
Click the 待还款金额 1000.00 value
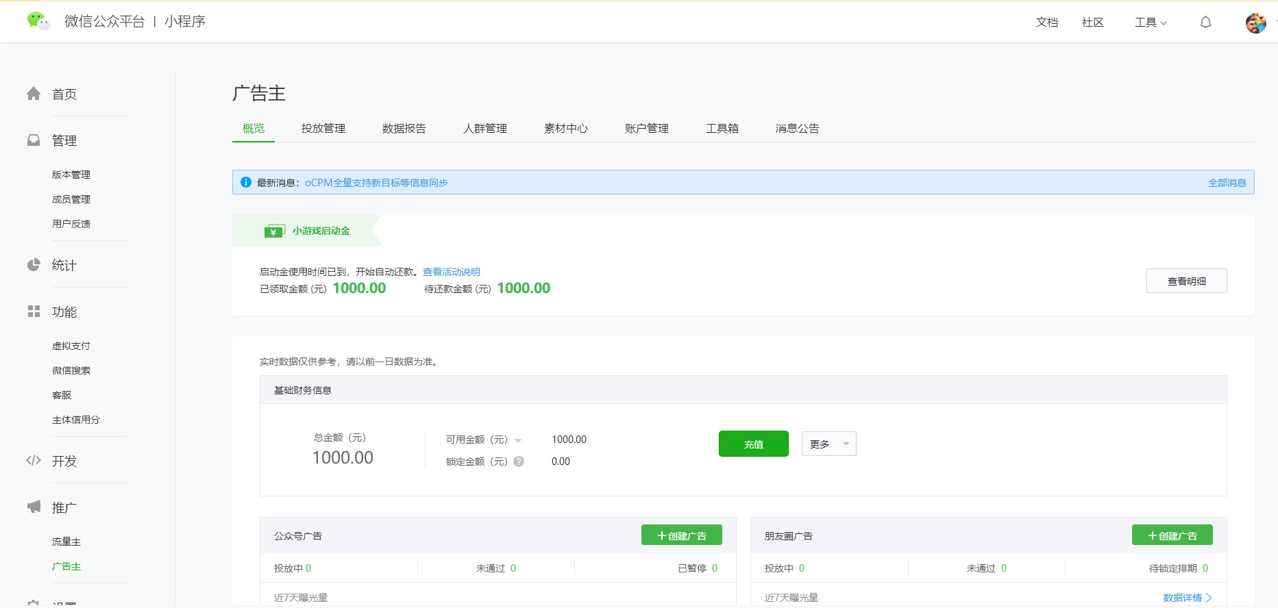click(x=524, y=288)
